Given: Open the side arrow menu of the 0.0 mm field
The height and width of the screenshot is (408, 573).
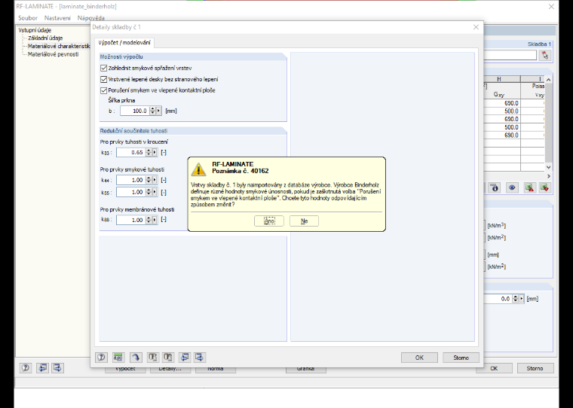Looking at the screenshot, I should 522,299.
